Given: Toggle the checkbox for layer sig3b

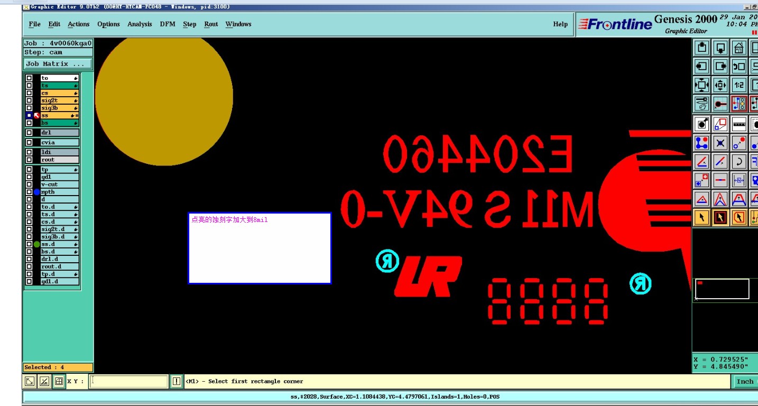Looking at the screenshot, I should point(29,108).
